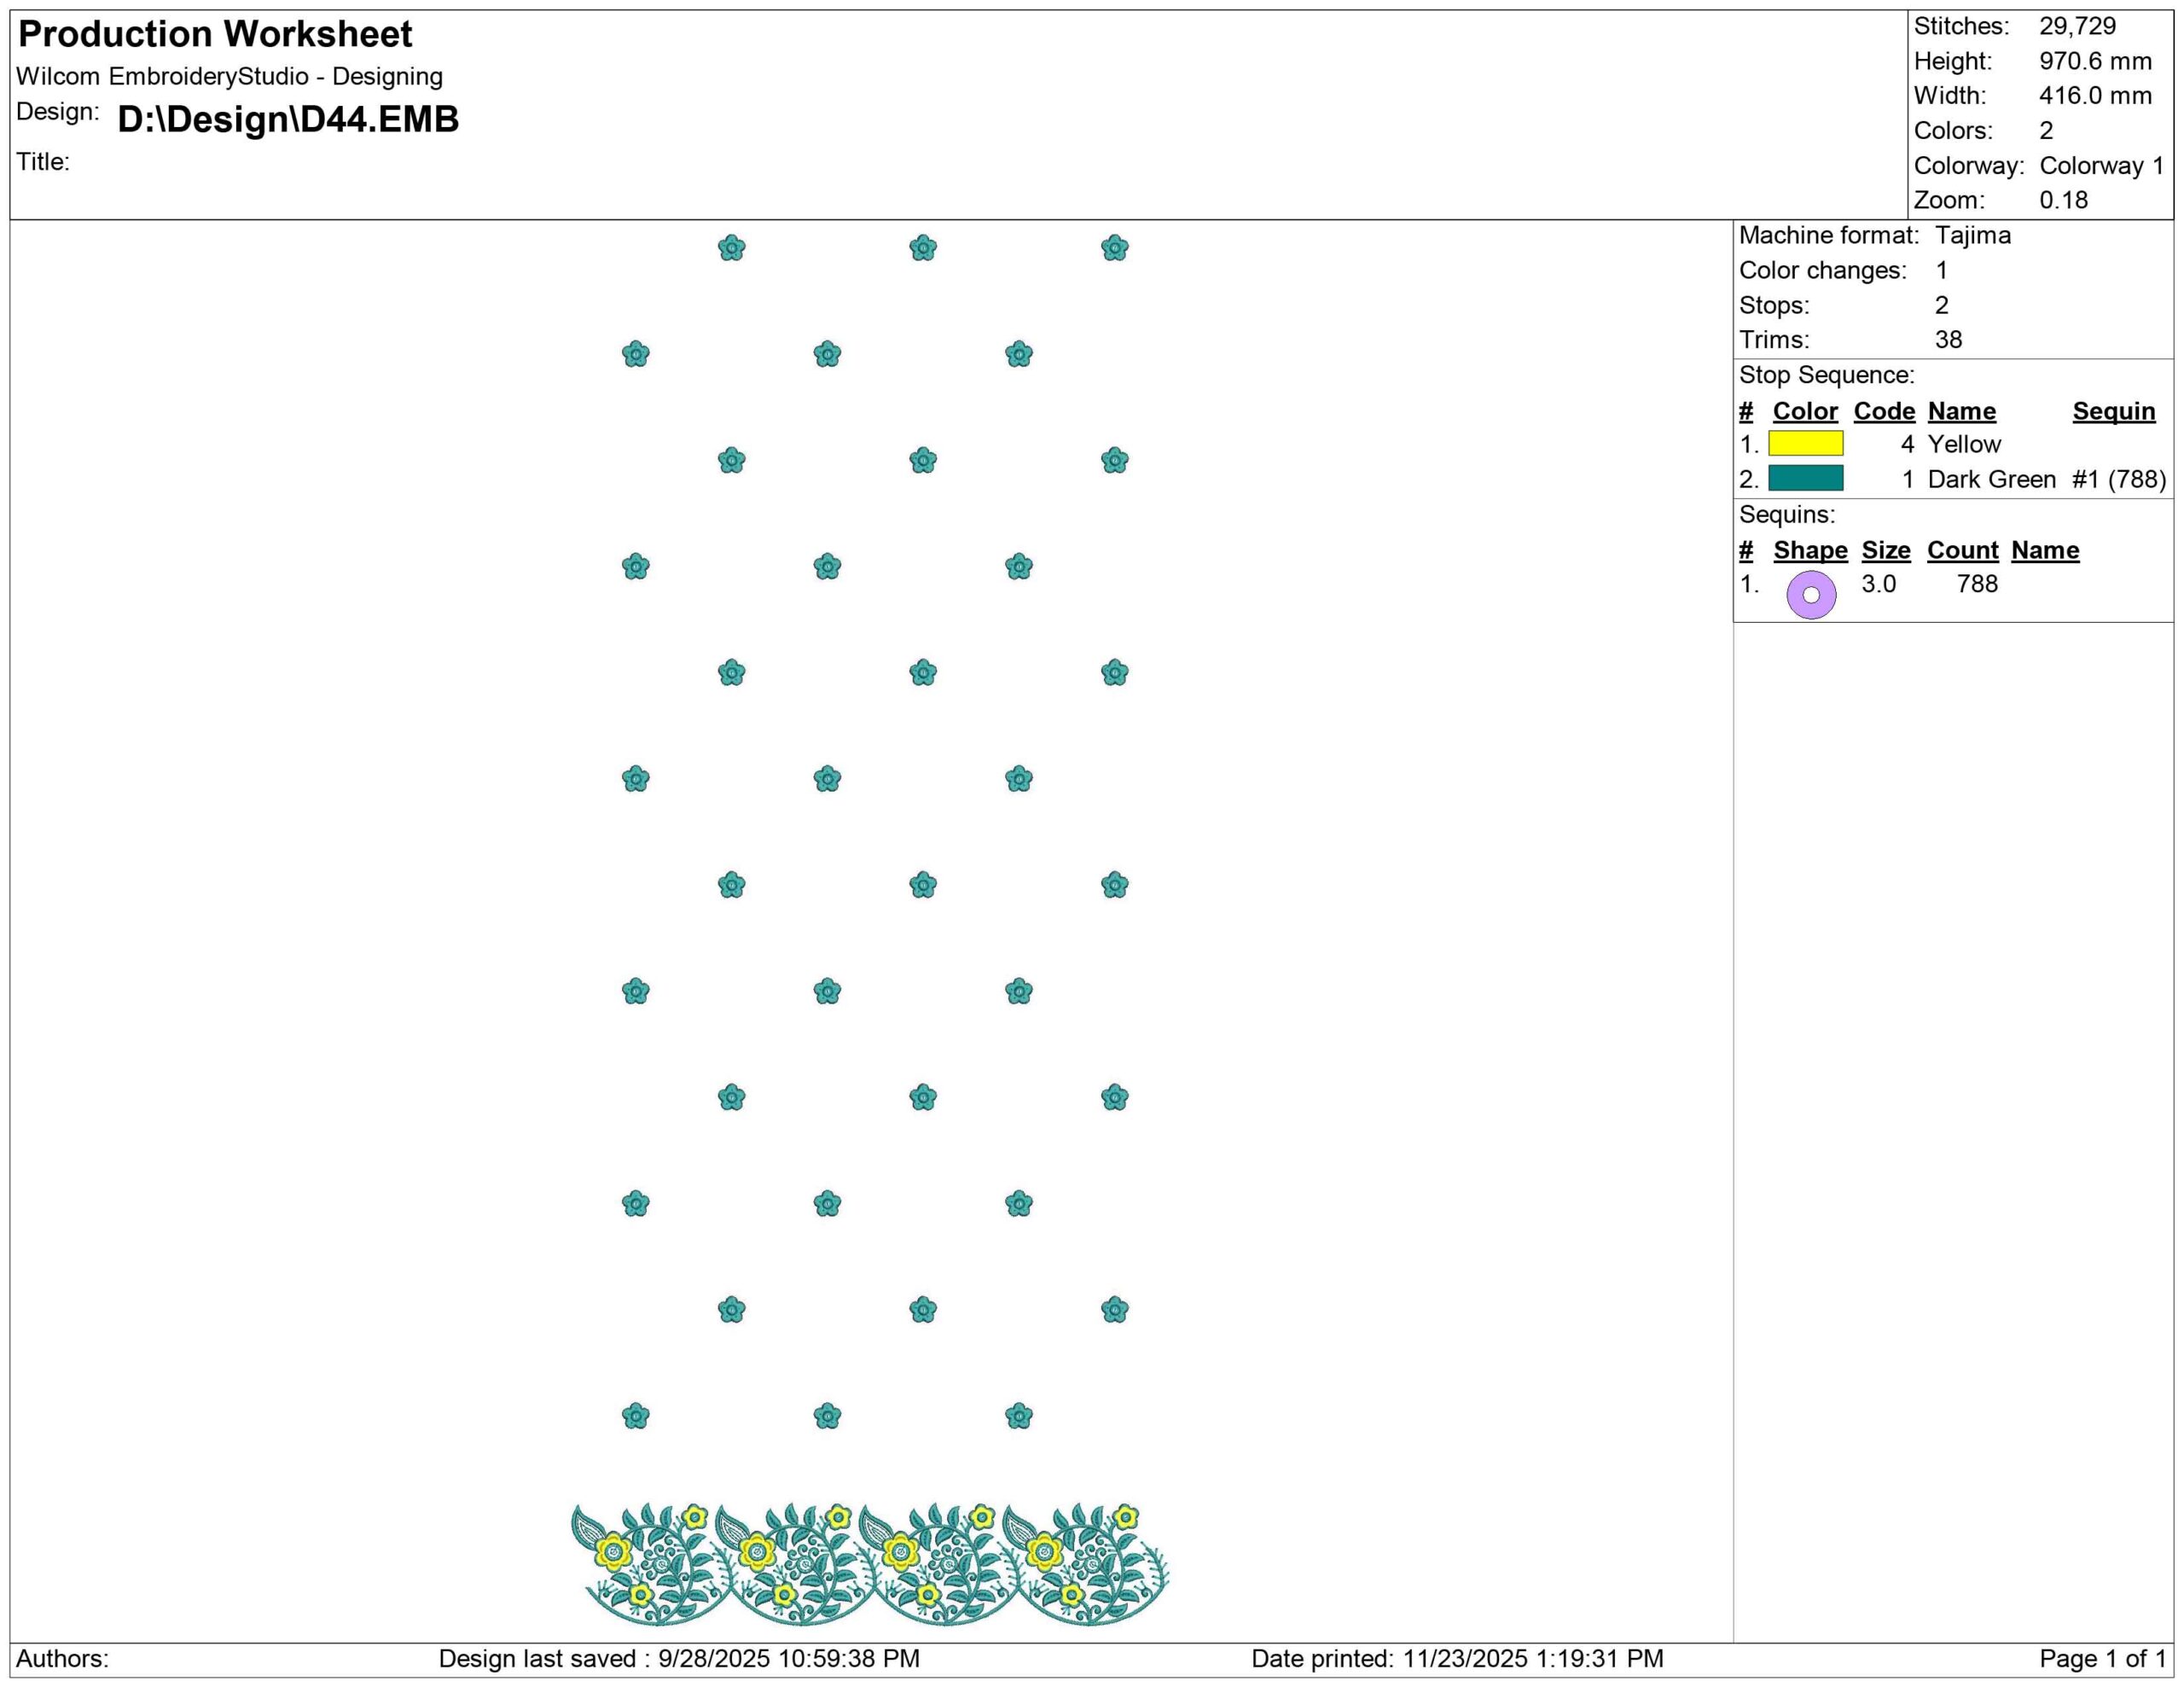Click the Count column header
2184x1681 pixels.
coord(1962,550)
